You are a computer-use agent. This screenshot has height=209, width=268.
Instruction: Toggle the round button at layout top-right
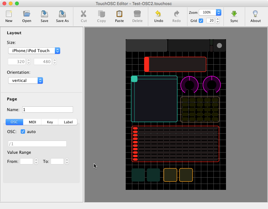click(219, 46)
